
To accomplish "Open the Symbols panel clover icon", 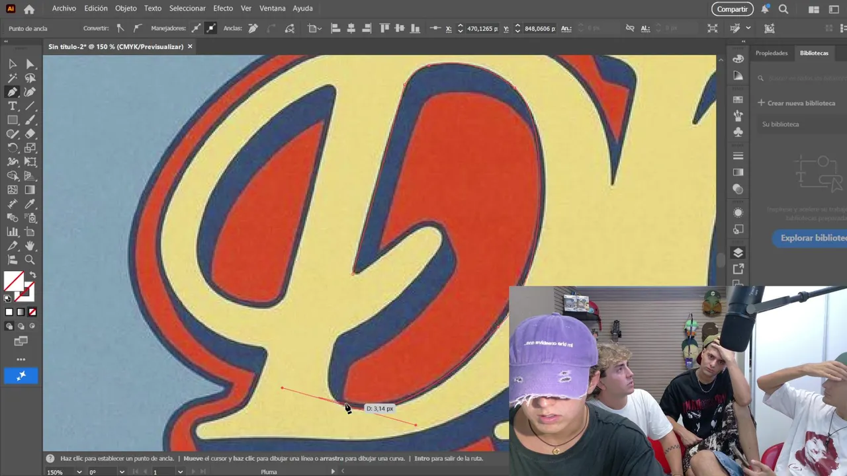I will point(738,132).
